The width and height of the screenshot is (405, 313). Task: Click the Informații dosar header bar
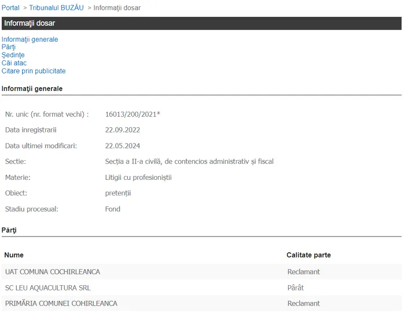(201, 23)
